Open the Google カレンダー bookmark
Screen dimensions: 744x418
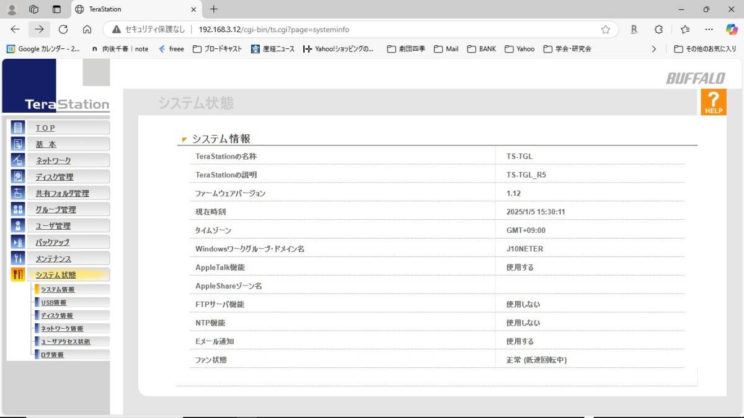(x=43, y=48)
